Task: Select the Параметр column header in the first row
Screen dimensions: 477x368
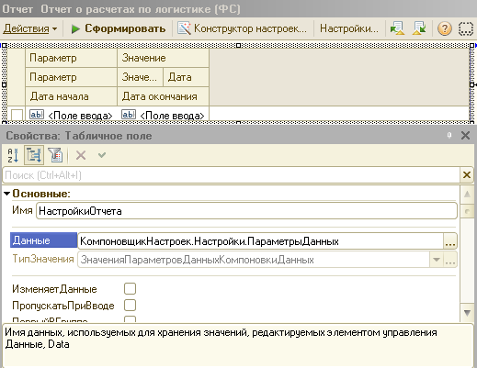Action: 71,58
